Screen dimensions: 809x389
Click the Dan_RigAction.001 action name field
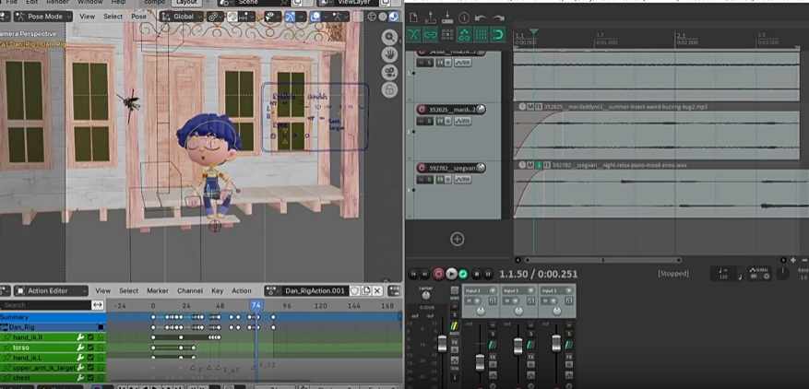click(315, 290)
